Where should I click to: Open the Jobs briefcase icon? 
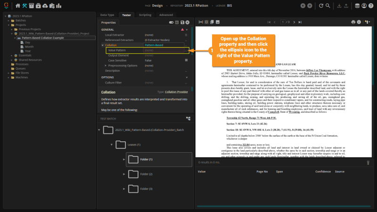52,6
